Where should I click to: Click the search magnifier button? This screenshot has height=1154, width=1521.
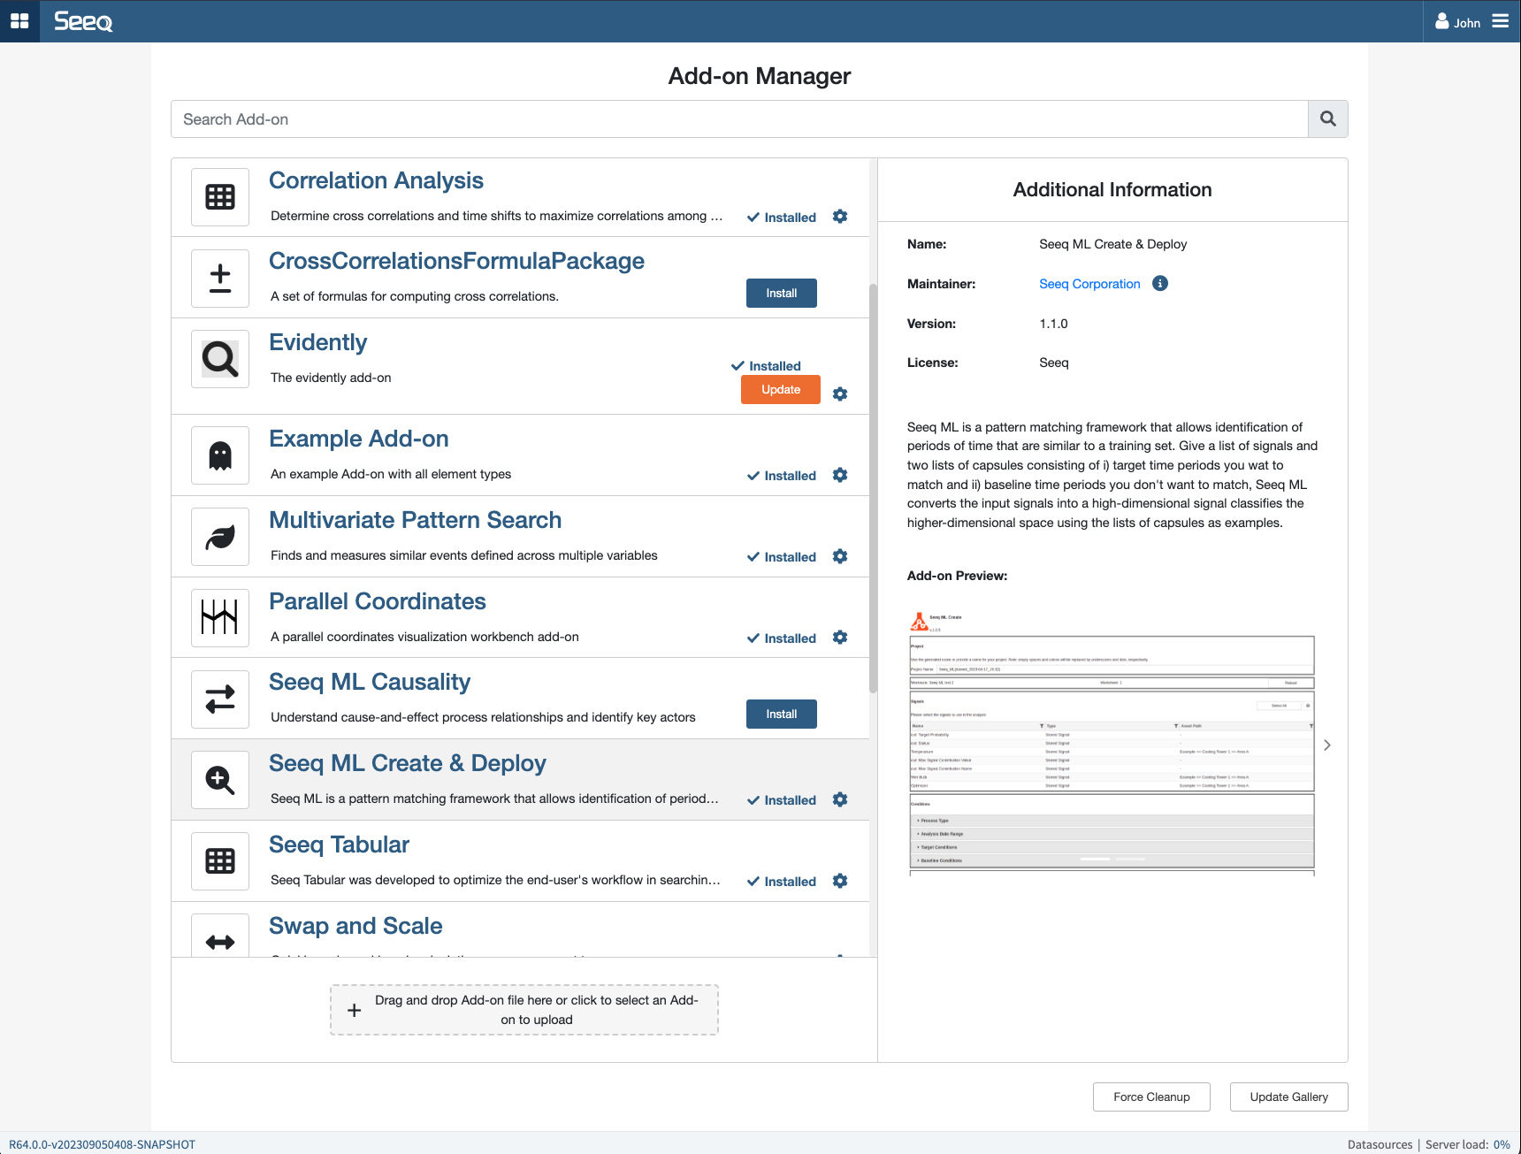pos(1327,118)
